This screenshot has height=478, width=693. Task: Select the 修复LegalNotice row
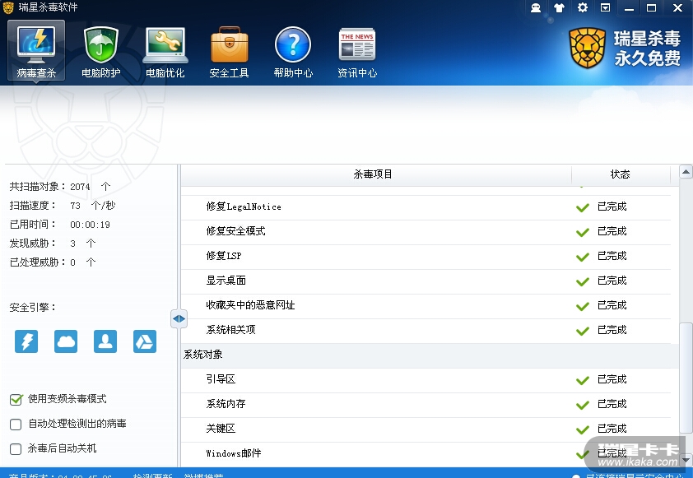point(426,207)
